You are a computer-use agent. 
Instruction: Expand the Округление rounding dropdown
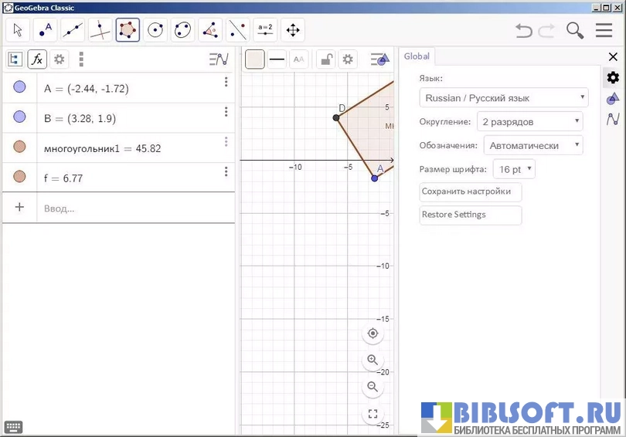[529, 121]
